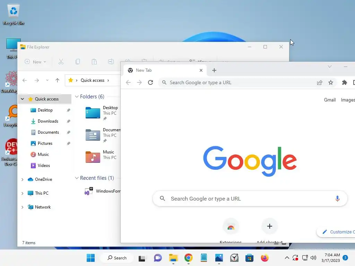355x266 pixels.
Task: Open the New dropdown in File Explorer
Action: pyautogui.click(x=35, y=62)
